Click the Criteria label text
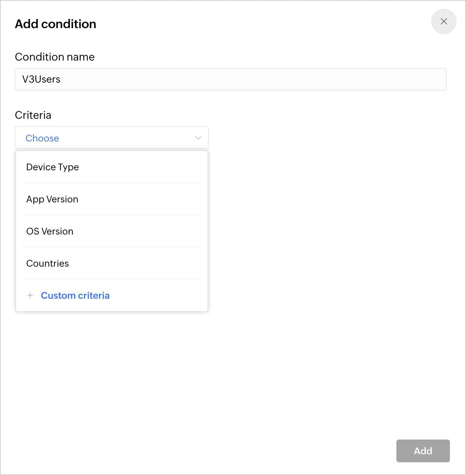This screenshot has width=466, height=475. tap(33, 115)
